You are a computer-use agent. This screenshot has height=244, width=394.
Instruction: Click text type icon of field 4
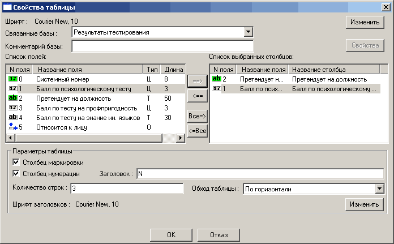coord(13,117)
